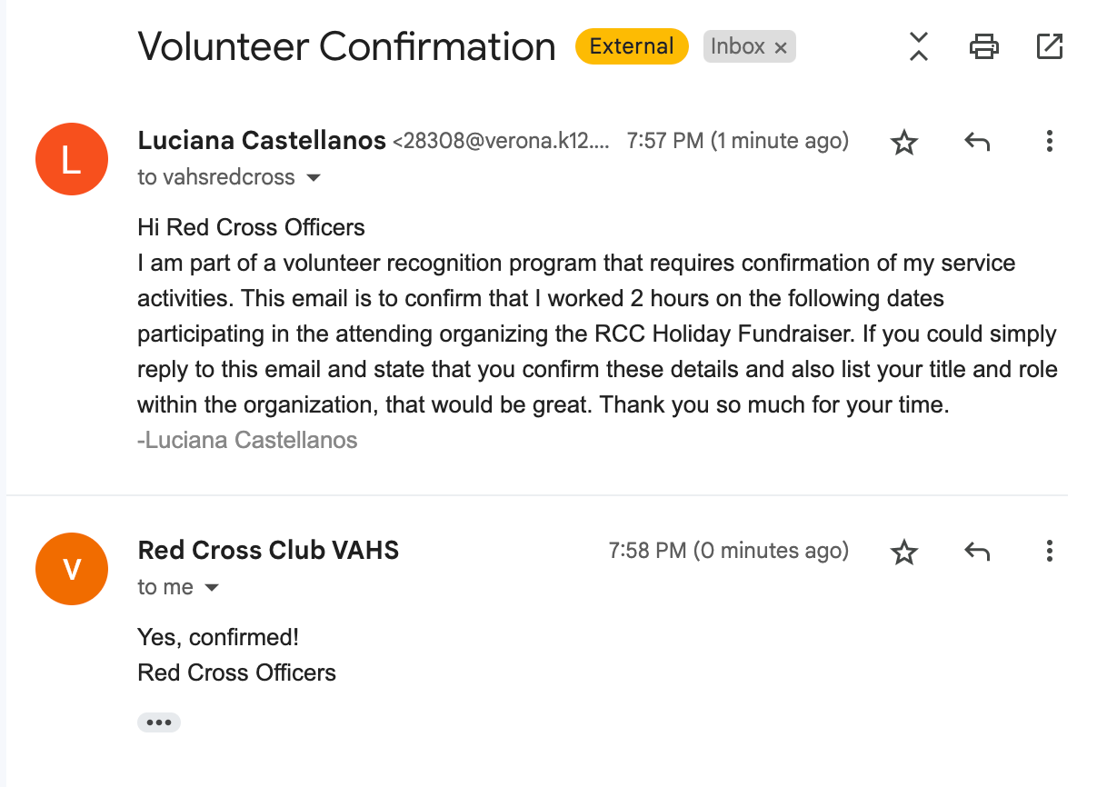
Task: Print all messages in this thread
Action: 984,46
